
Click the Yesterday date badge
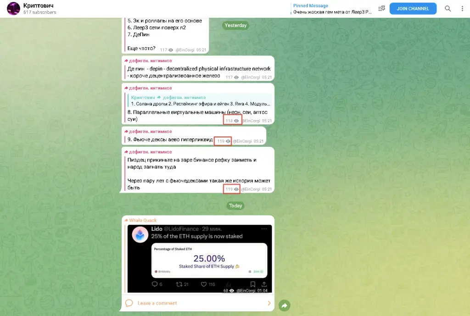point(235,26)
